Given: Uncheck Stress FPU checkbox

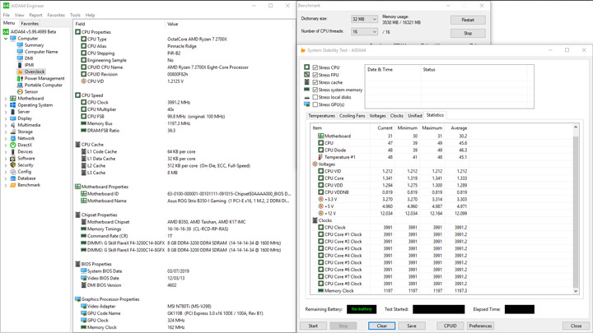Looking at the screenshot, I should tap(315, 75).
